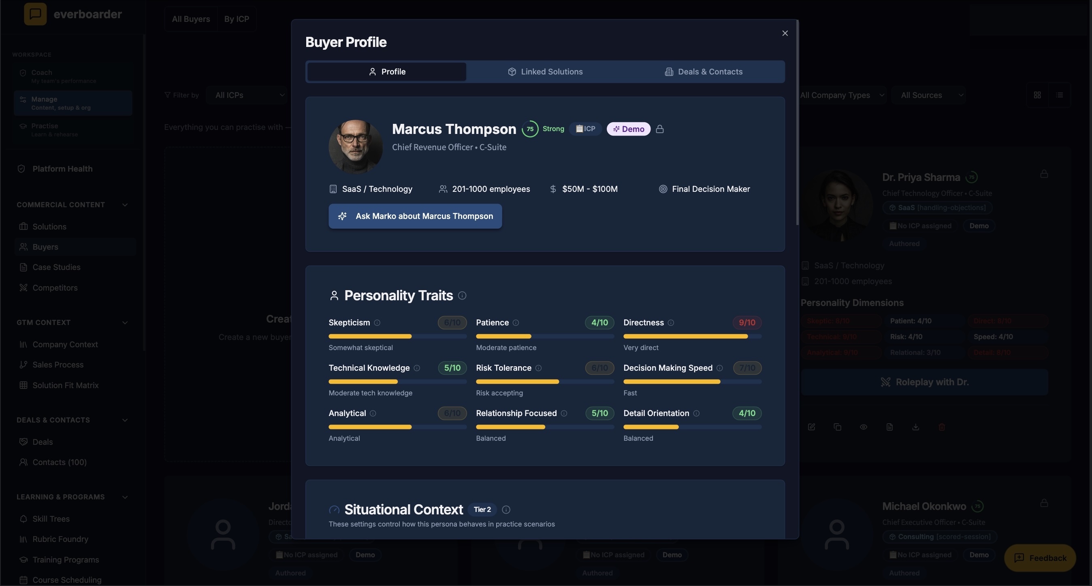Open the By ICP tab
This screenshot has height=586, width=1092.
237,19
